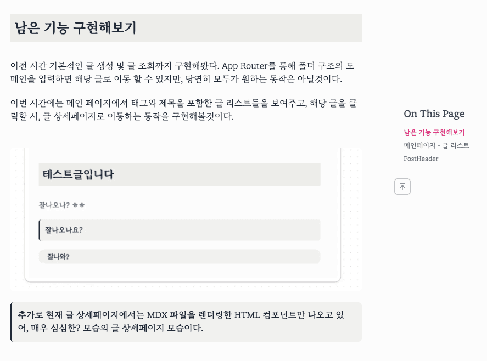Screen dimensions: 487x361
Task: Click the blockquote starting with 추가로 현재
Action: (x=187, y=322)
